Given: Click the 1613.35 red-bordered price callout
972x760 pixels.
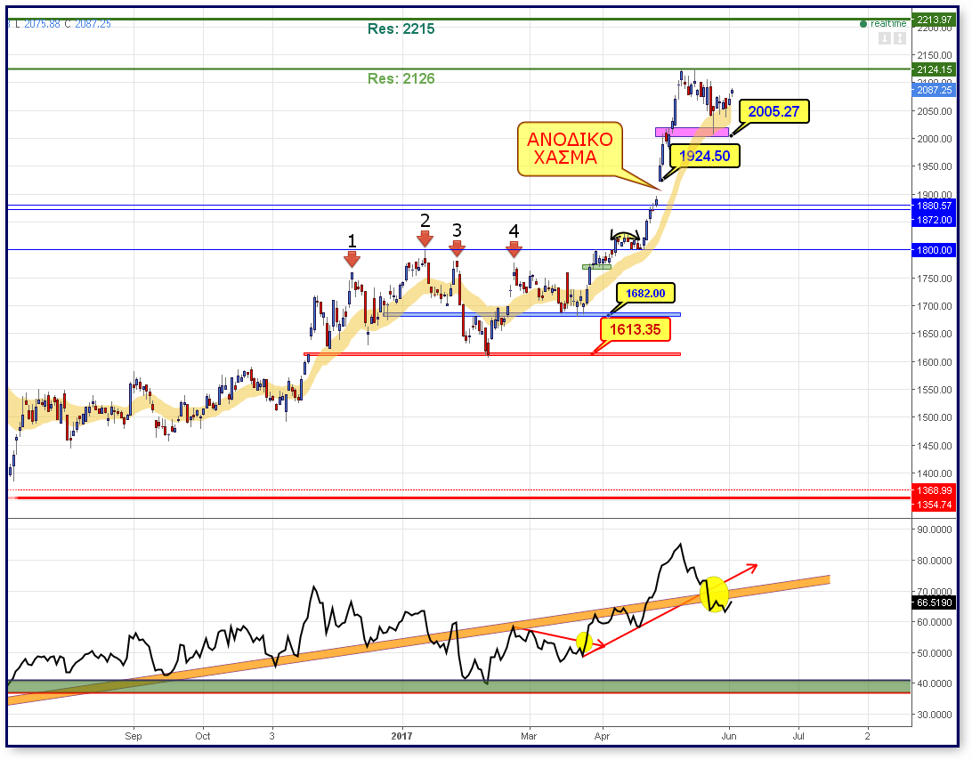Looking at the screenshot, I should (636, 329).
